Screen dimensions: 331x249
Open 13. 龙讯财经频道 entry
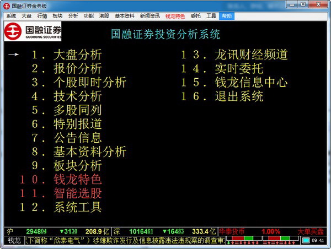point(234,55)
